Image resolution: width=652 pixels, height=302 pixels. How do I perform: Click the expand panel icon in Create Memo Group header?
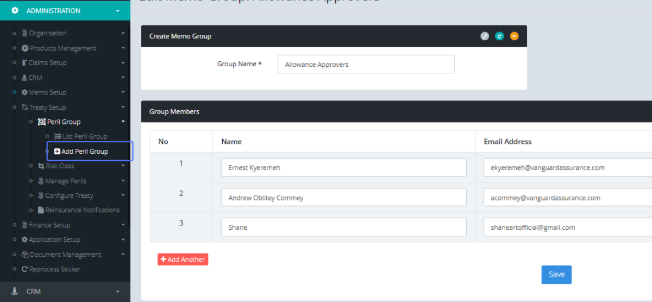click(x=485, y=36)
